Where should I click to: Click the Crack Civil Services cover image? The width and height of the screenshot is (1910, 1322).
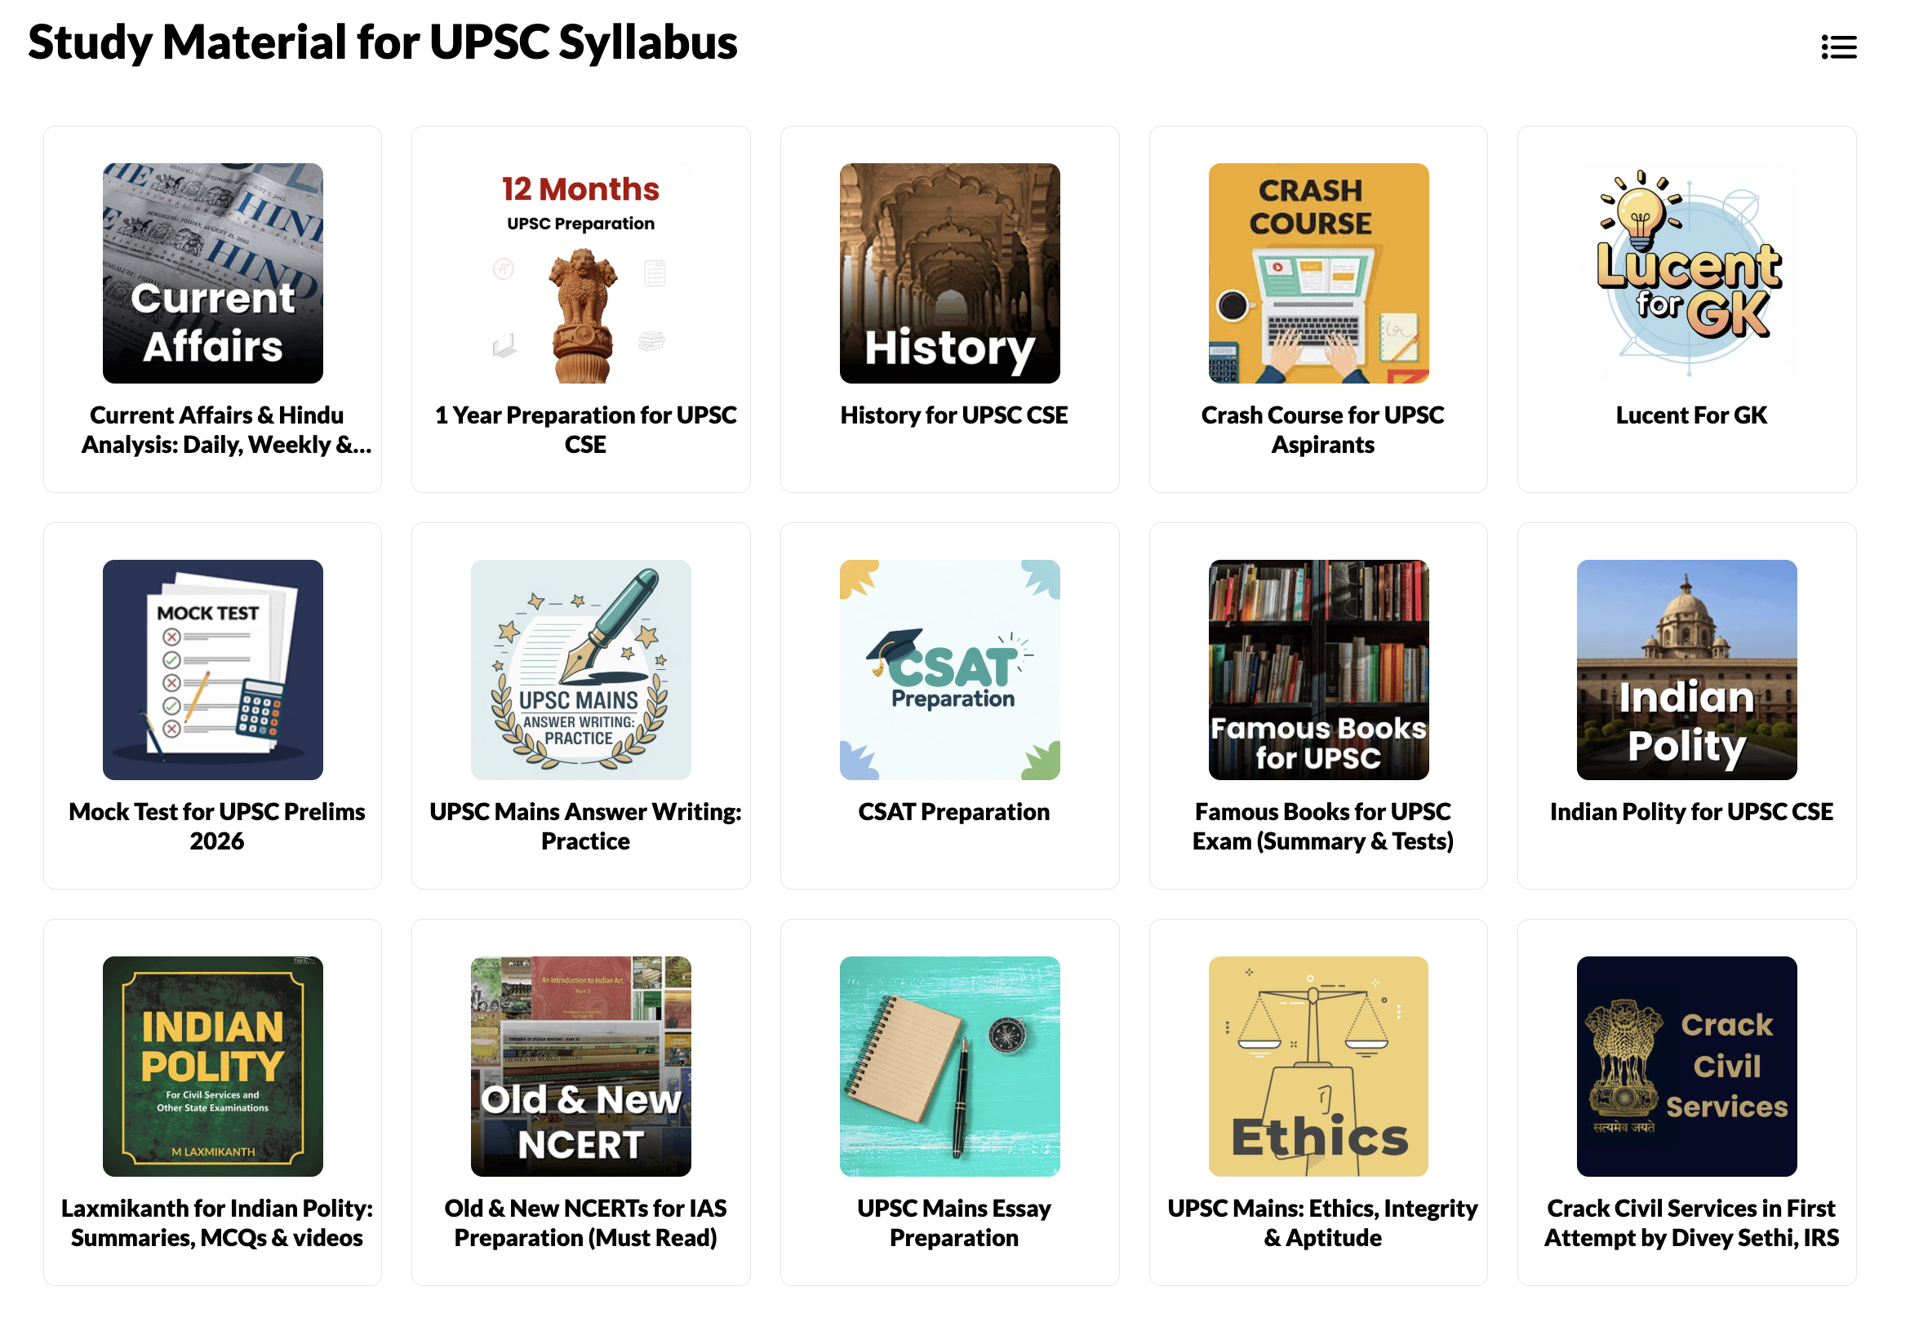(1687, 1066)
